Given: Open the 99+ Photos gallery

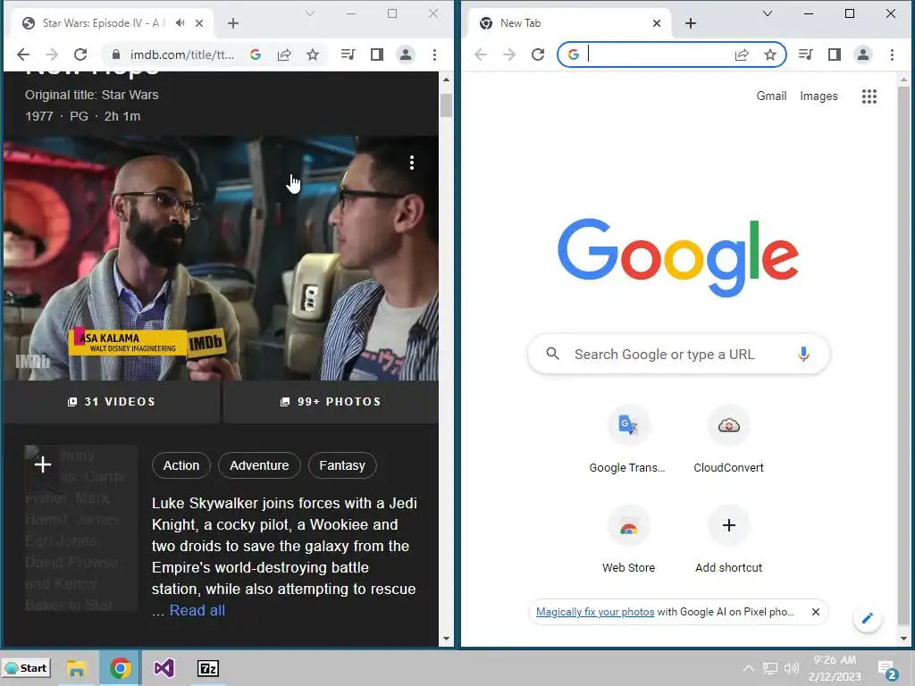Looking at the screenshot, I should point(331,402).
